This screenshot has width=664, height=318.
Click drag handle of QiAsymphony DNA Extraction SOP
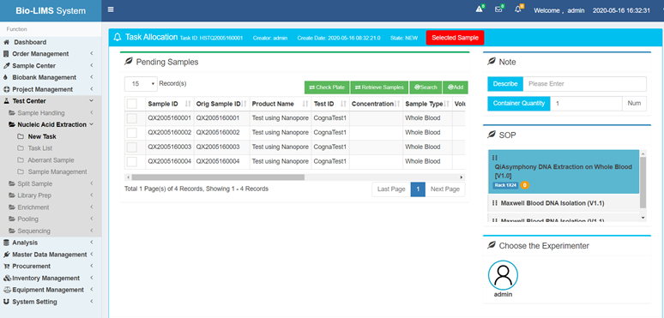(x=494, y=158)
